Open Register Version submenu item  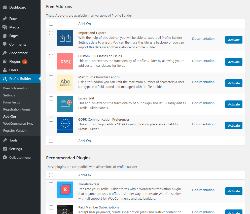point(15,130)
